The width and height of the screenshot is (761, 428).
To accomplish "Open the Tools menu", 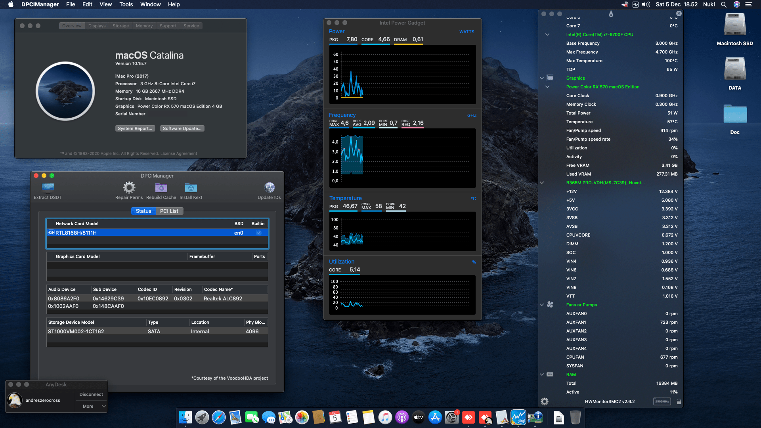I will click(x=126, y=4).
